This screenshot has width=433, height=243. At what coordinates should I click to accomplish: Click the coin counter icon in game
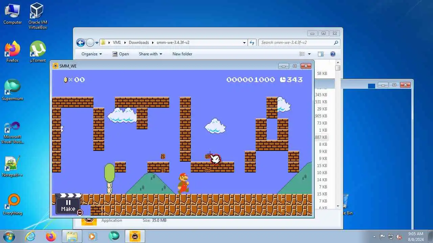66,80
